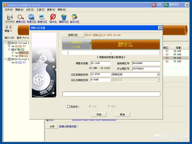The image size is (192, 144).
Task: Select the 47.0GB partition row
Action: tap(176, 61)
